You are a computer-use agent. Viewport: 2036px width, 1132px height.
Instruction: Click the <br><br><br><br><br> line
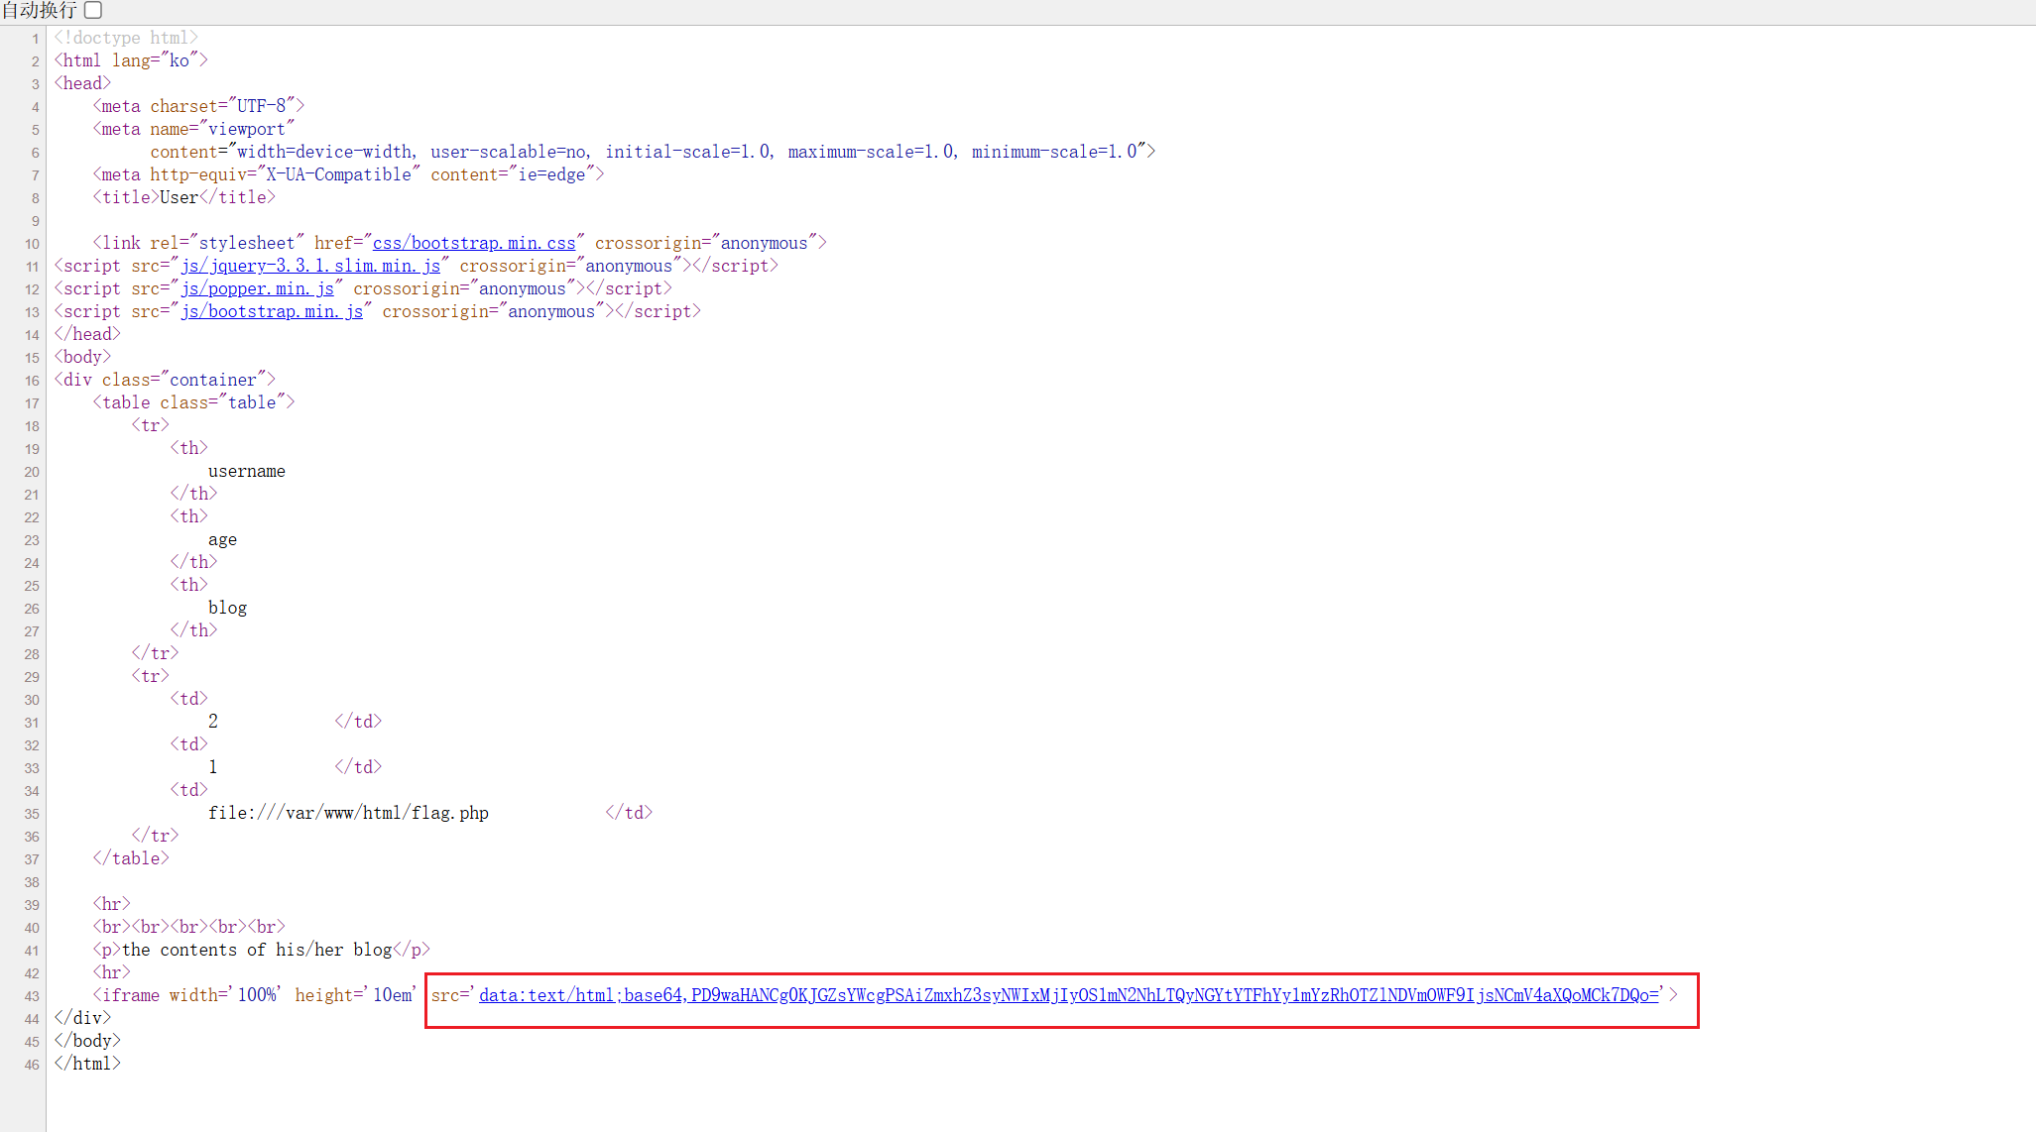pos(188,927)
